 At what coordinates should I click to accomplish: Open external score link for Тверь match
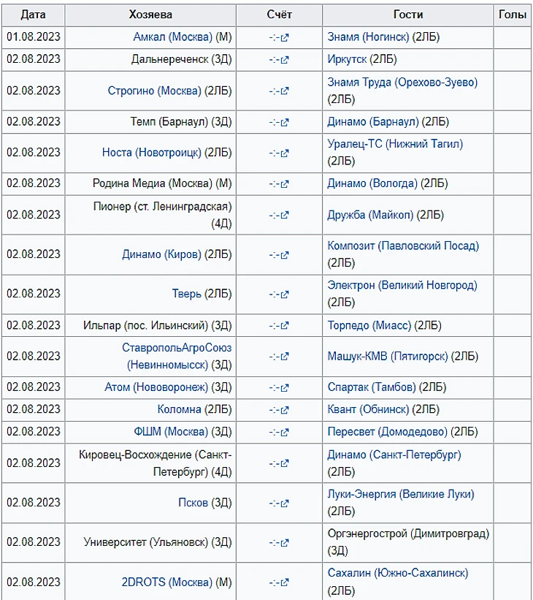pyautogui.click(x=279, y=295)
